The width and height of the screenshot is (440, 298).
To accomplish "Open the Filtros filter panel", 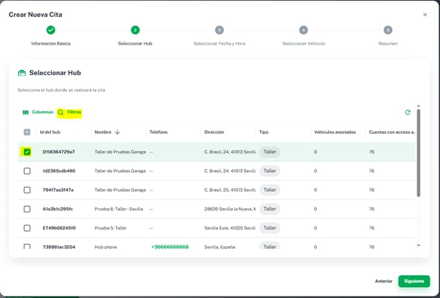I will (x=69, y=112).
